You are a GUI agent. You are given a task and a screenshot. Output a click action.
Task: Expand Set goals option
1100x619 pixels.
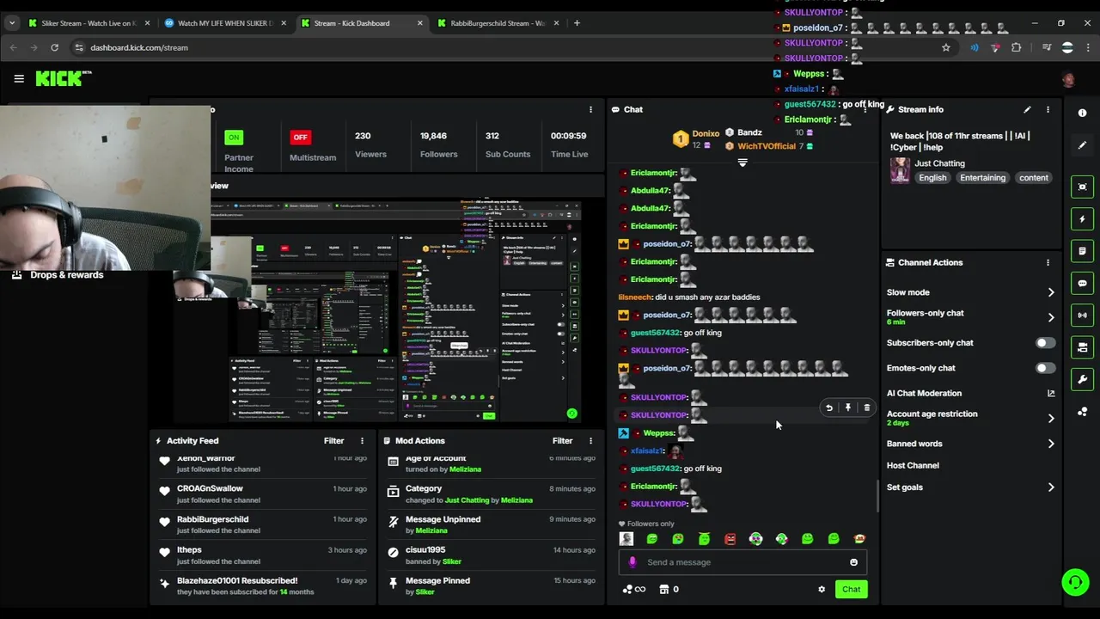1050,487
